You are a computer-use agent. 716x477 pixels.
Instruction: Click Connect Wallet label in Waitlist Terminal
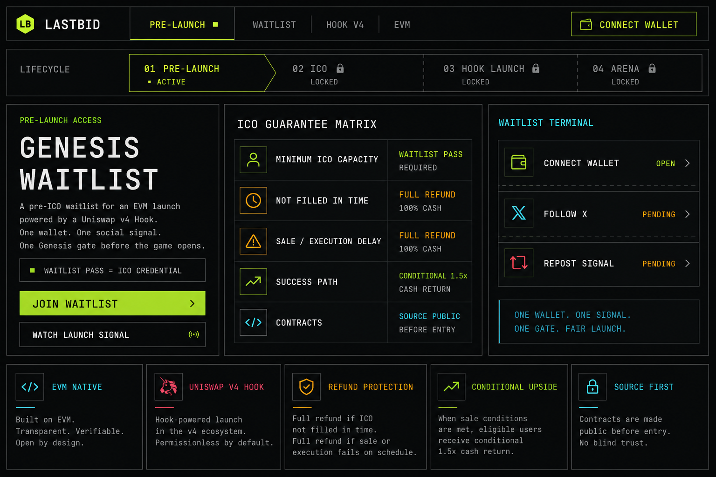(581, 163)
